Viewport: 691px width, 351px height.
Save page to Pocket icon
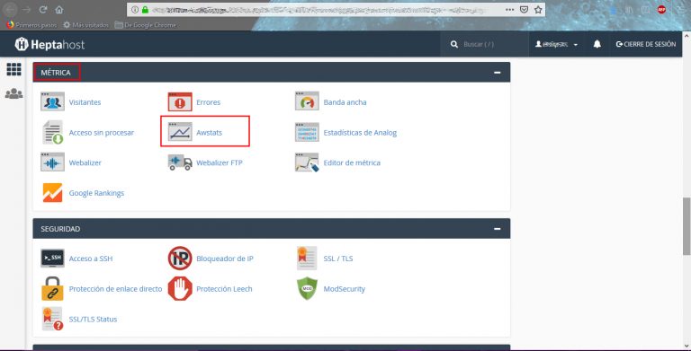tap(524, 10)
